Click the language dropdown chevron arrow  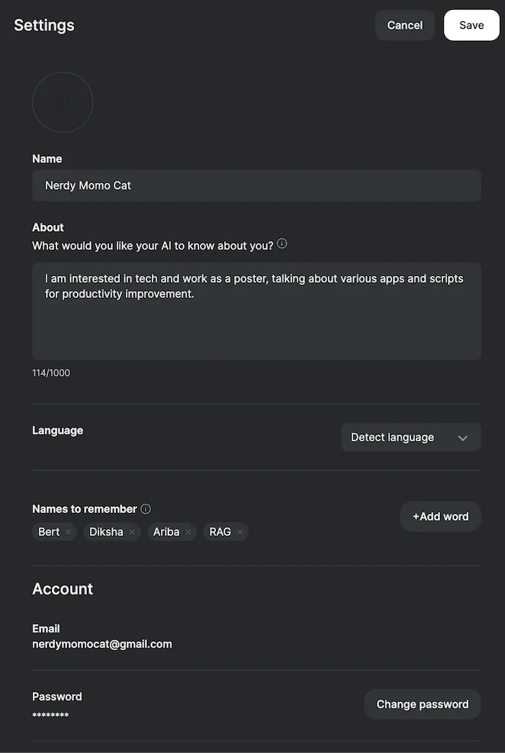click(462, 438)
